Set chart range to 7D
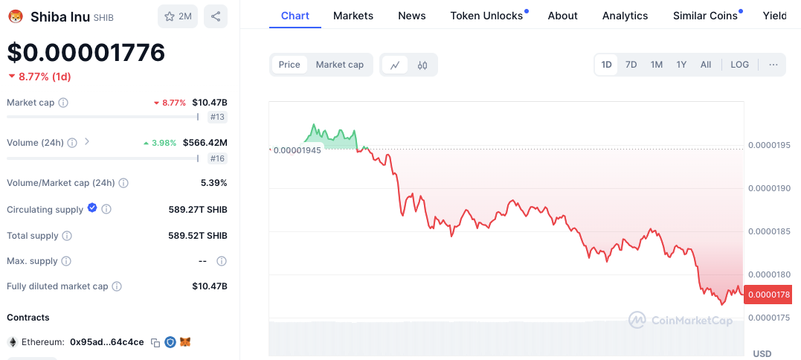The height and width of the screenshot is (360, 801). [631, 65]
